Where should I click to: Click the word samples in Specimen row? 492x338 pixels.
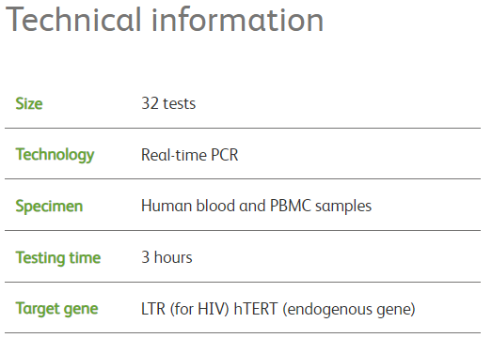pos(343,207)
